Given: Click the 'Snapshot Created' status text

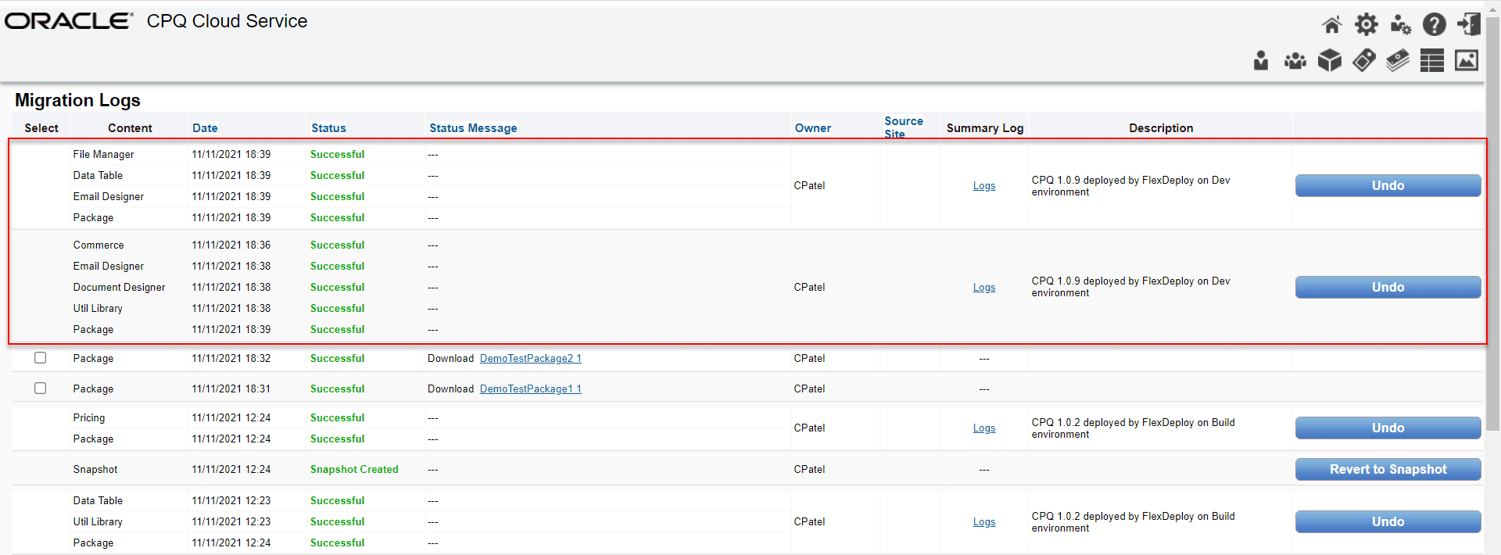Looking at the screenshot, I should (x=354, y=470).
